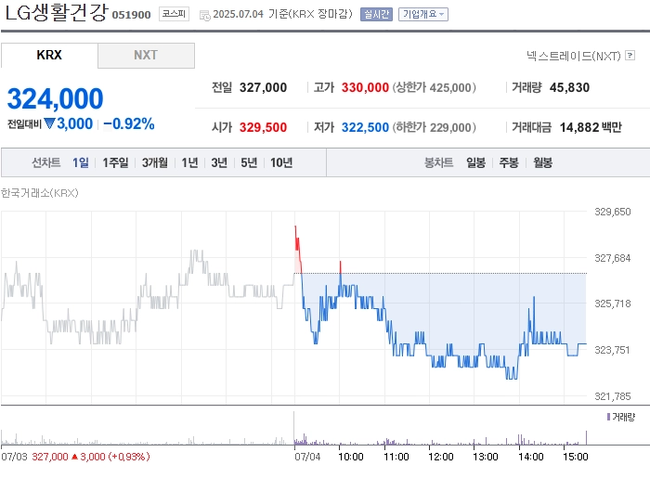Image resolution: width=650 pixels, height=478 pixels.
Task: Select the 1년 line chart range
Action: pyautogui.click(x=189, y=162)
